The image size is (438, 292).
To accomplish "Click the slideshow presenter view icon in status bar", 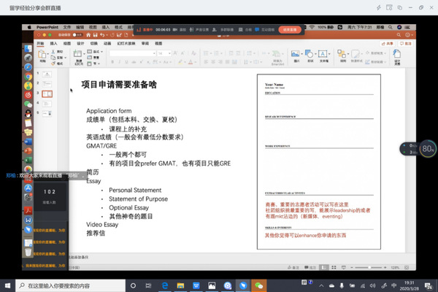I will pos(344,267).
